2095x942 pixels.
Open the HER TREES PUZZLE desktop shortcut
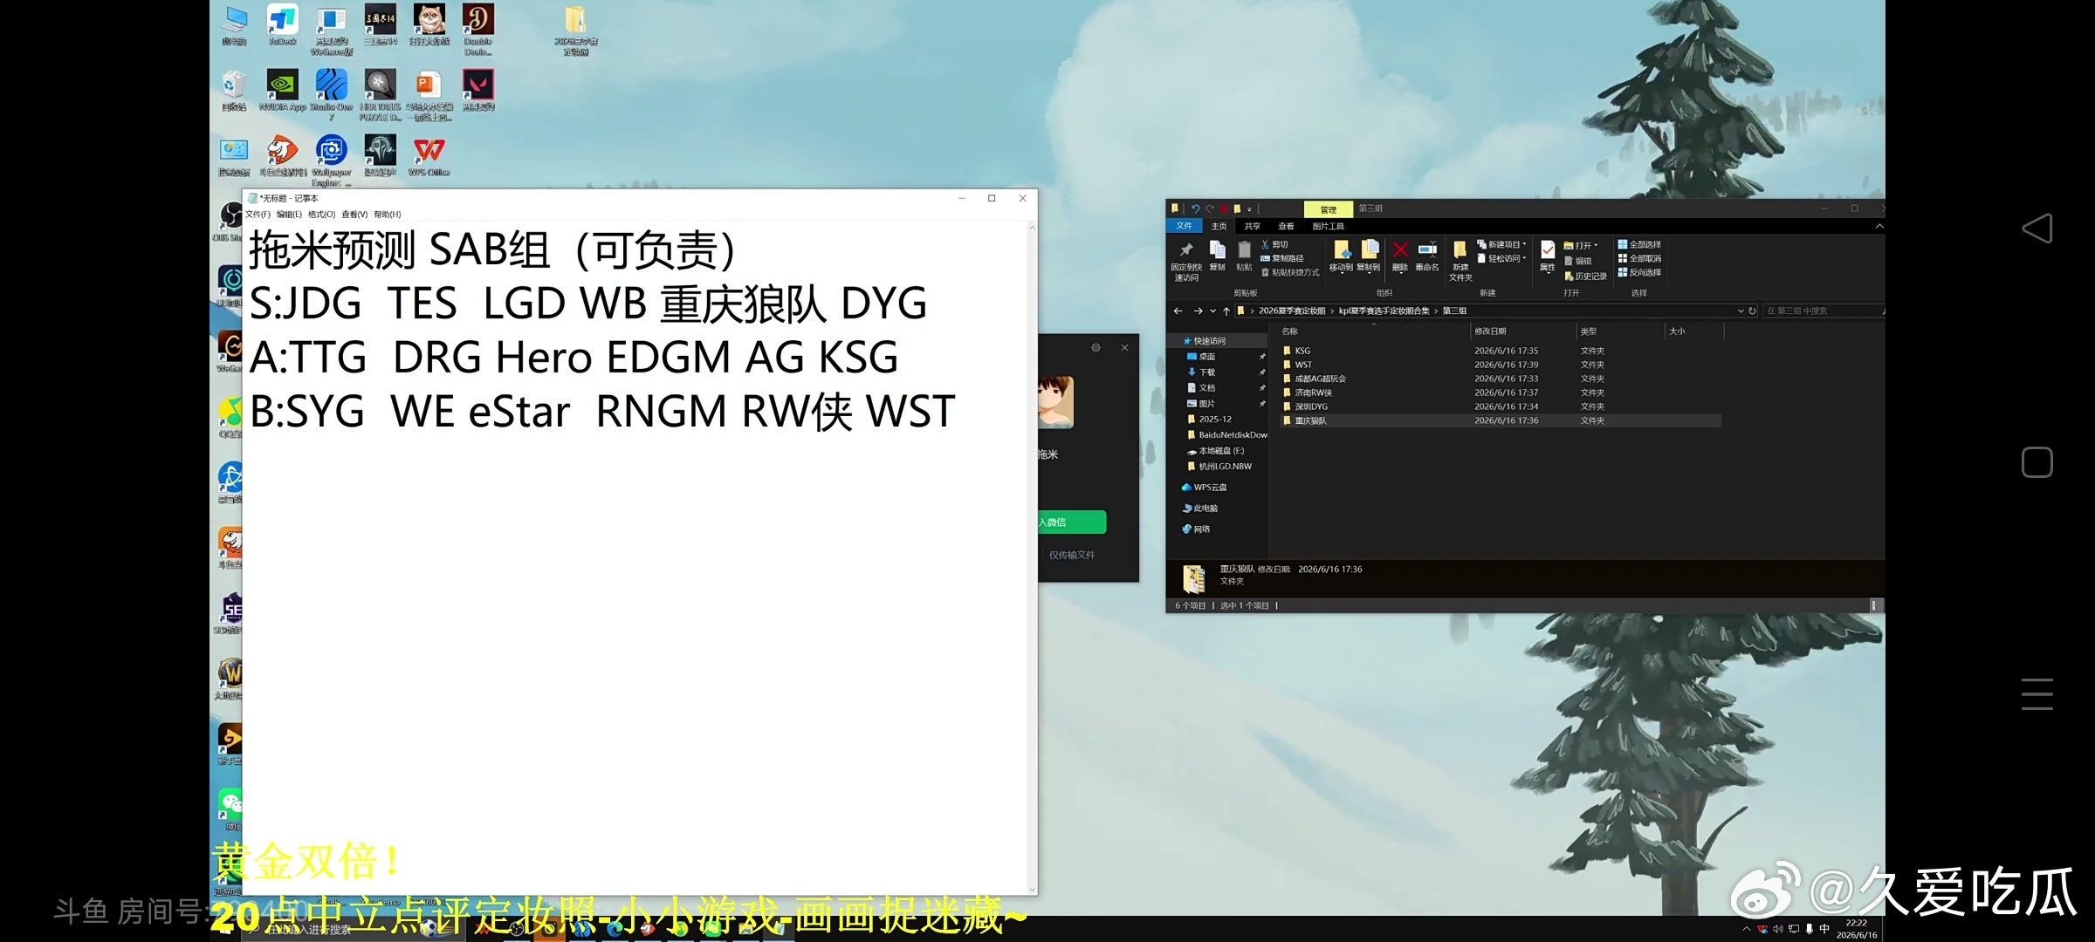coord(381,94)
